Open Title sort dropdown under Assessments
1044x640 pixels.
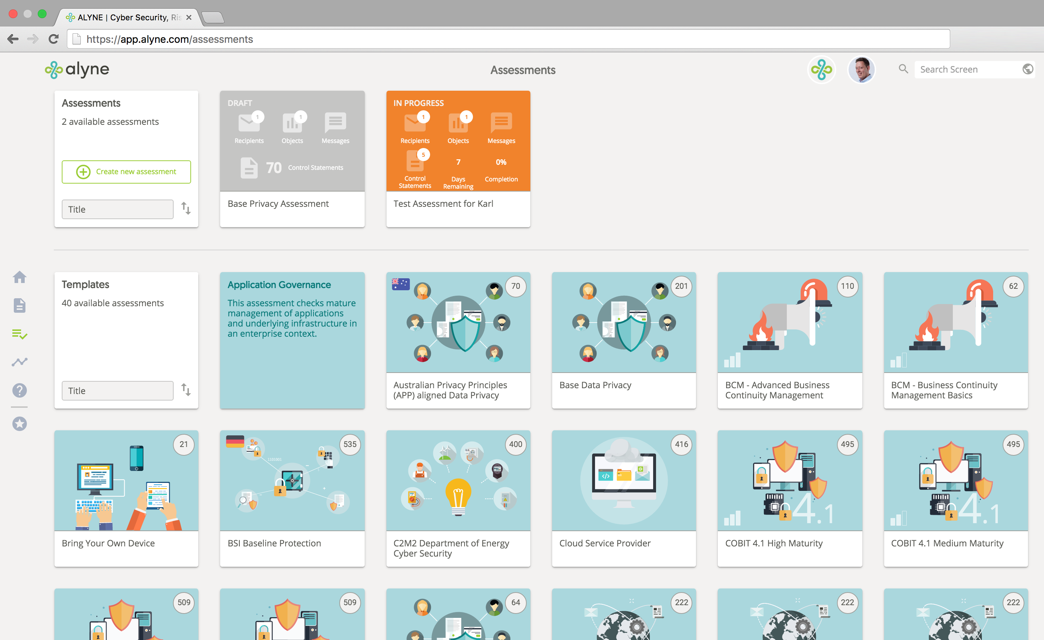117,210
